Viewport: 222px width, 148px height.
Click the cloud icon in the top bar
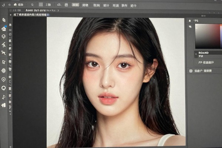pos(15,5)
